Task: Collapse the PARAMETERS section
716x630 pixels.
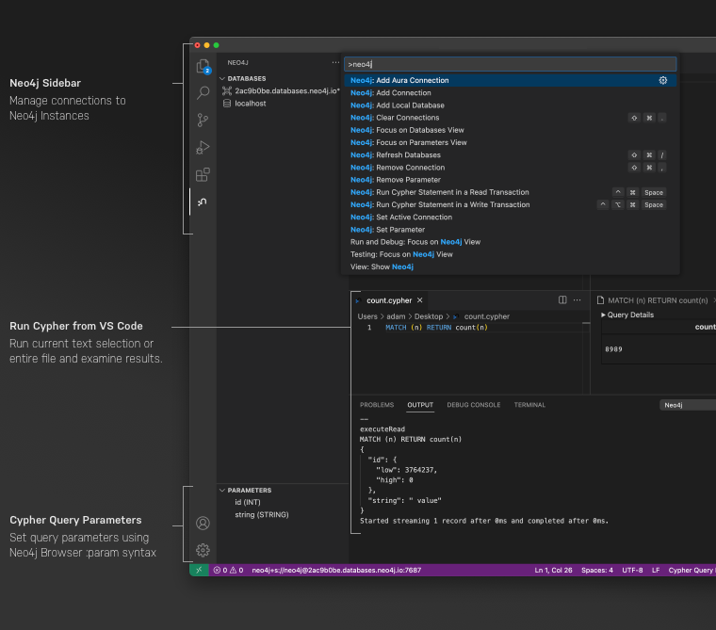Action: tap(222, 490)
